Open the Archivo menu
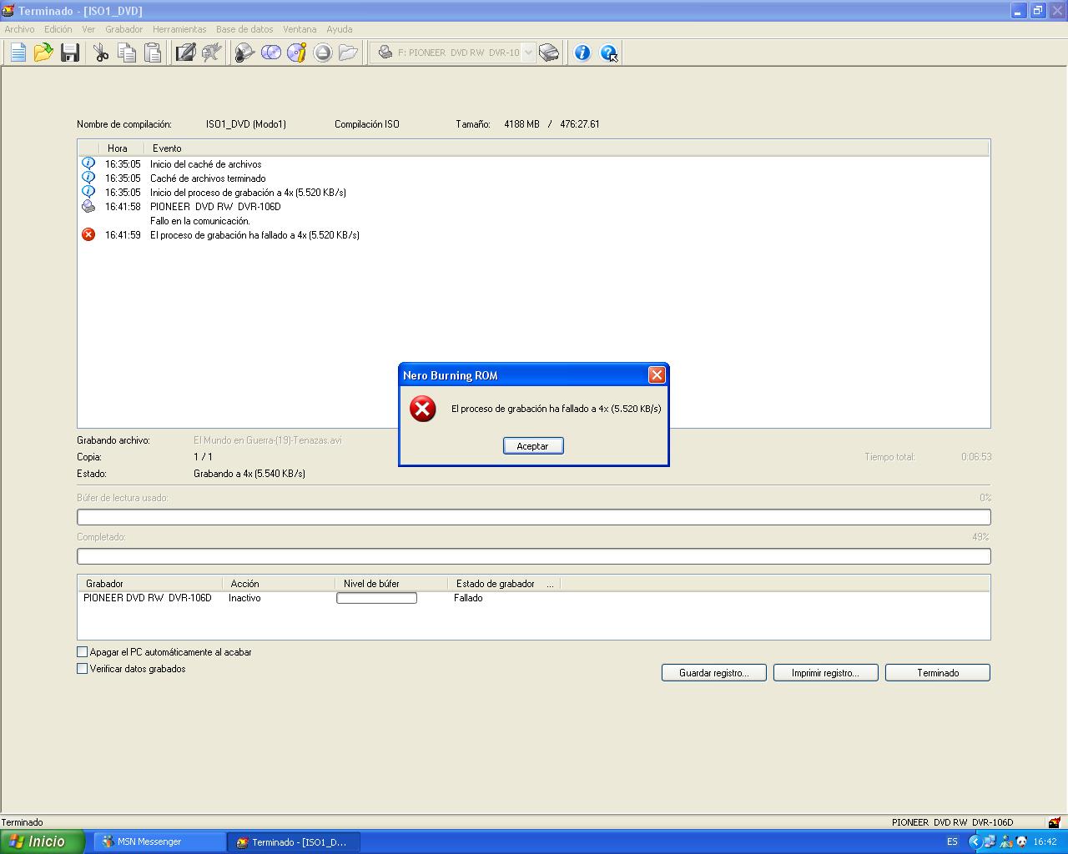The image size is (1068, 854). coord(19,29)
